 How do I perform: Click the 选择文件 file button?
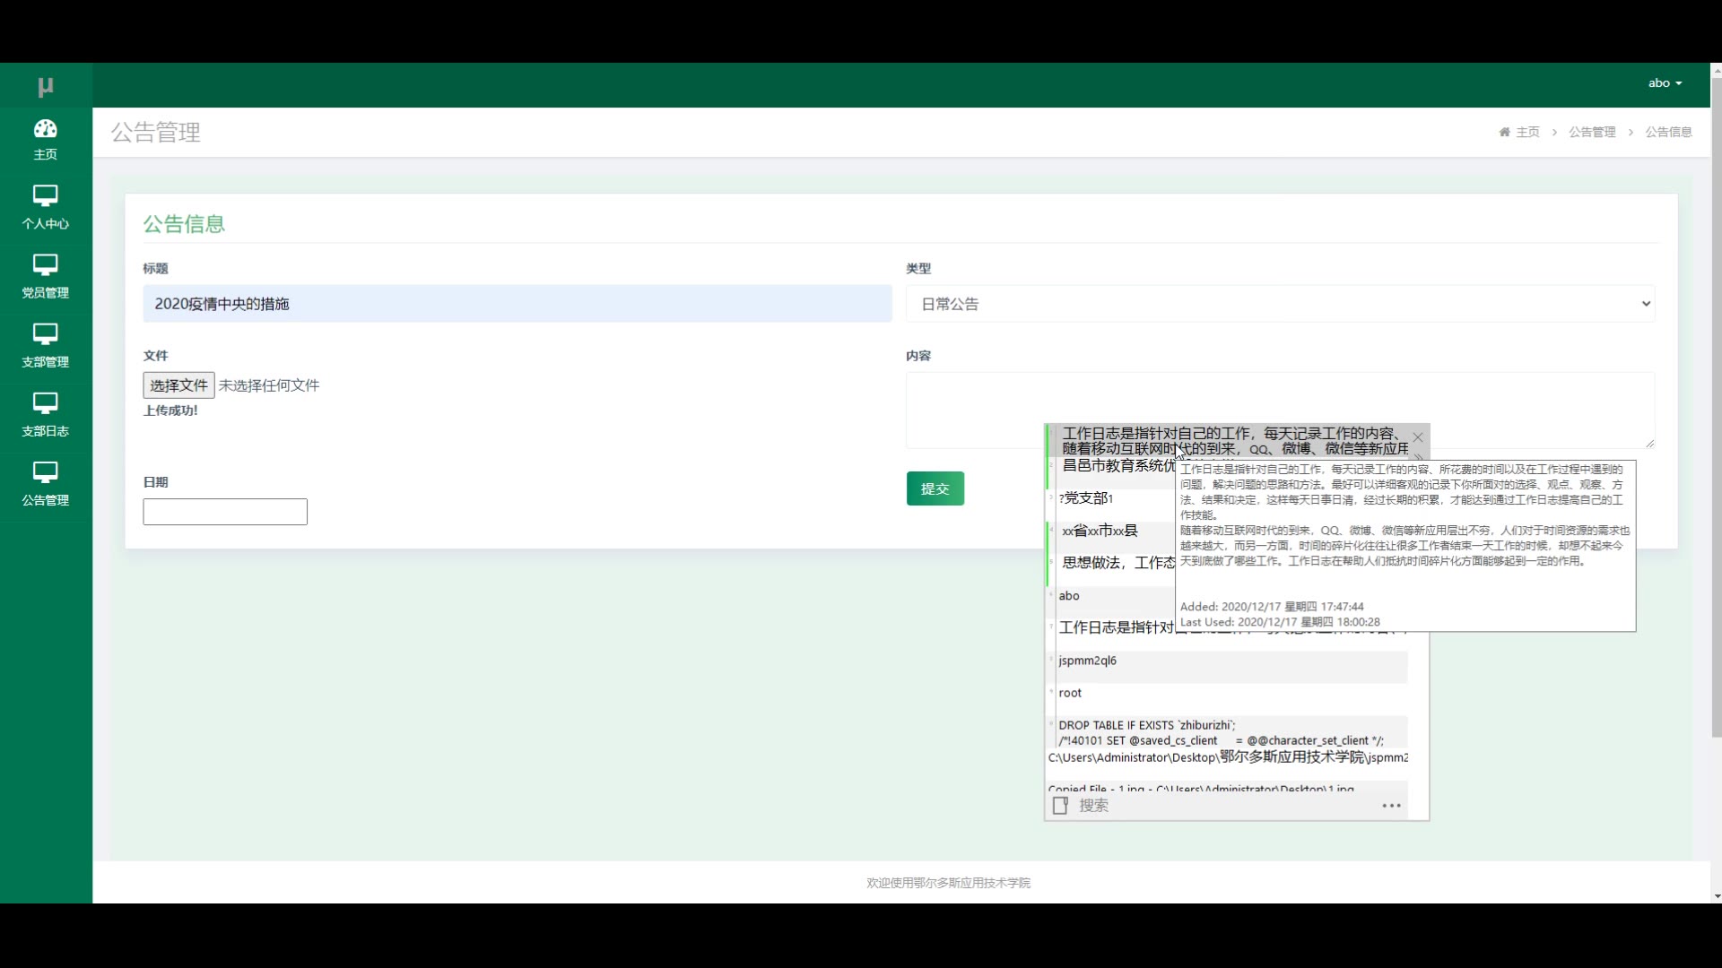click(x=178, y=385)
